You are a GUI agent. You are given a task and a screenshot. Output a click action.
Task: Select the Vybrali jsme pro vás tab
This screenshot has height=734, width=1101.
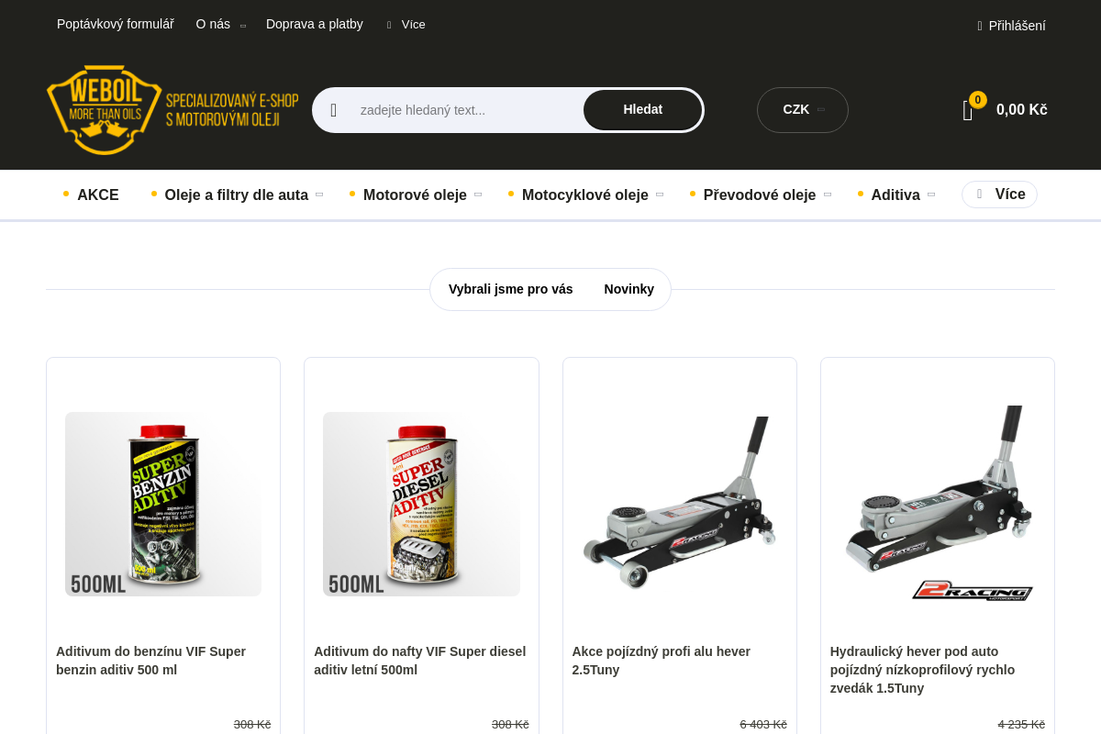511,289
